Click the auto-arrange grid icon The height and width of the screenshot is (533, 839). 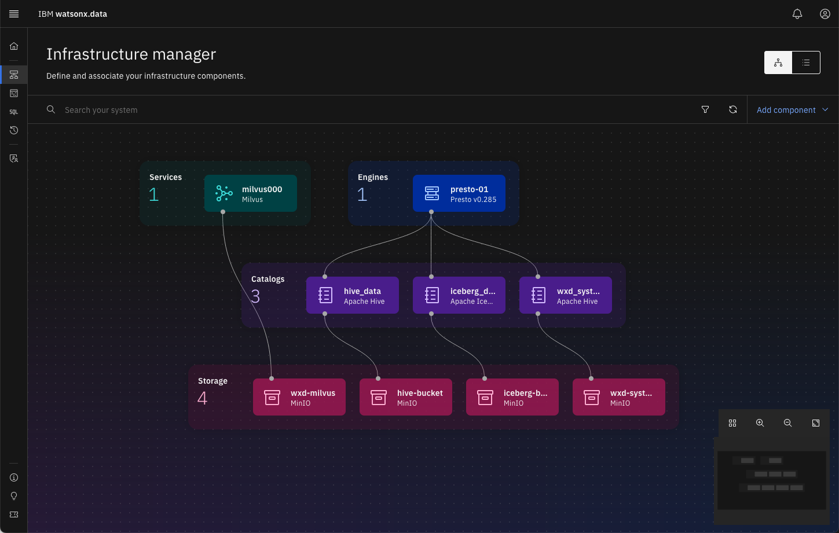pyautogui.click(x=732, y=423)
